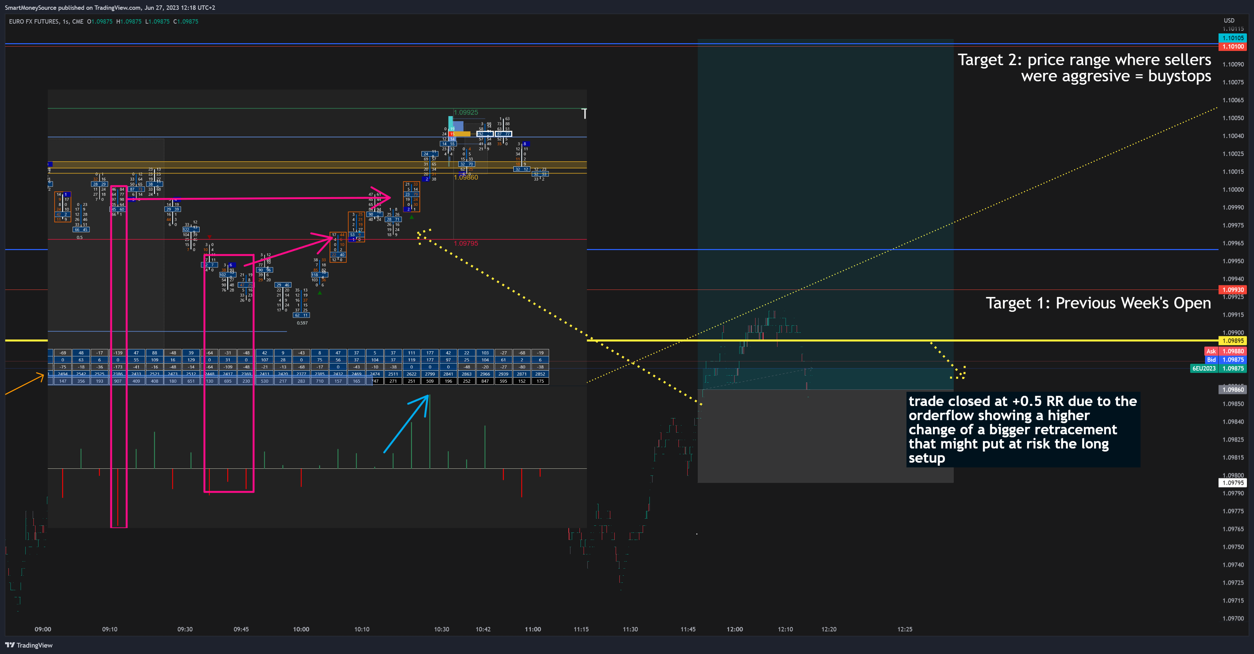Click the low value L1.09875

[158, 21]
